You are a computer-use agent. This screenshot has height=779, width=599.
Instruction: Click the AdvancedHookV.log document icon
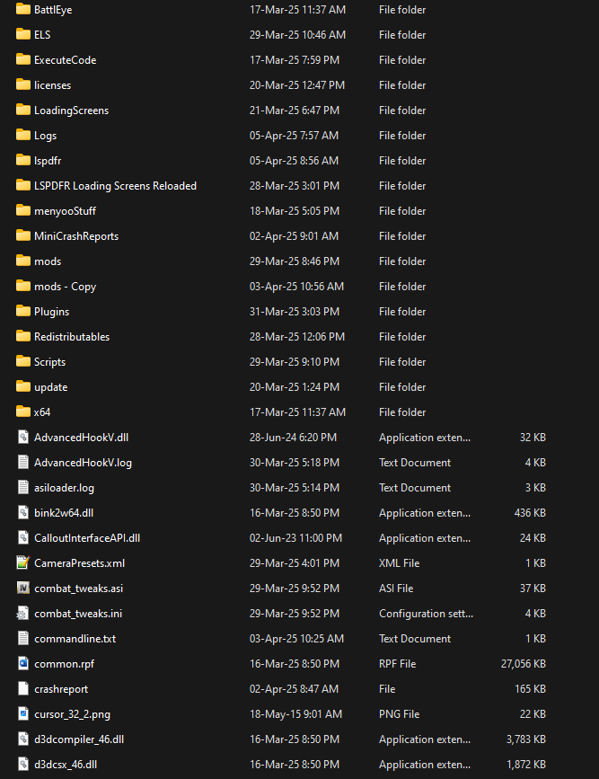pyautogui.click(x=22, y=462)
